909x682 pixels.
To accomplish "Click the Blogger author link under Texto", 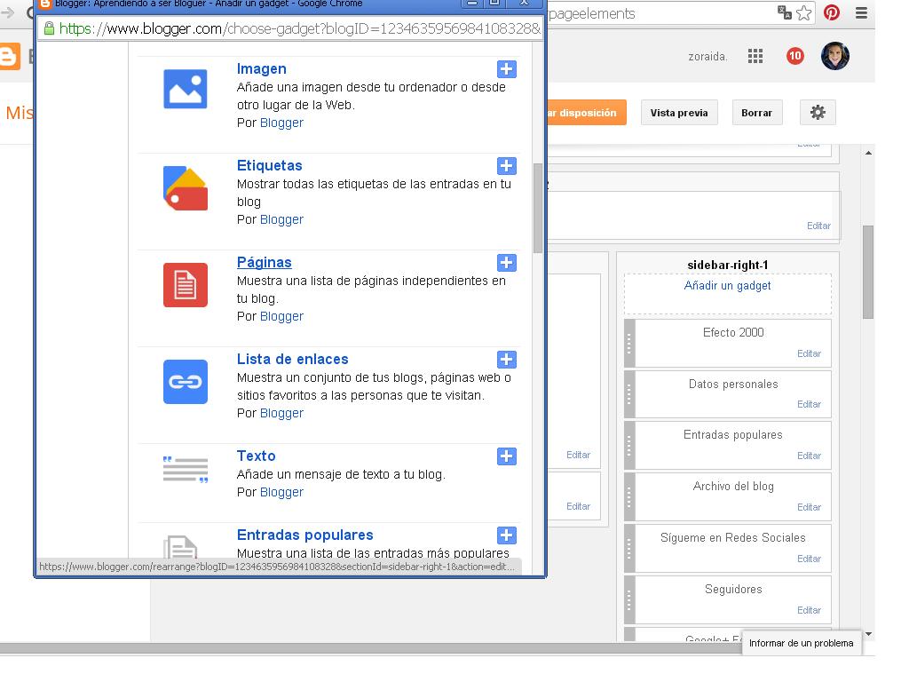I will click(x=281, y=492).
